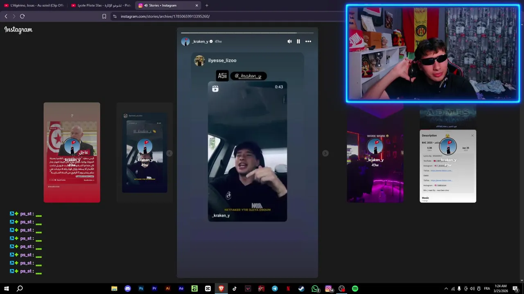This screenshot has height=294, width=524.
Task: Click the Reels icon on the embedded video
Action: coord(215,89)
